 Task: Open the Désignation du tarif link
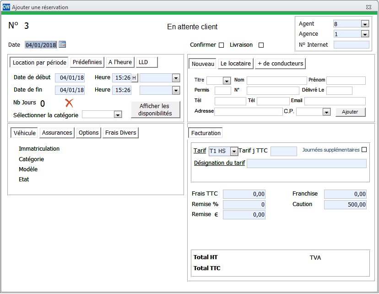pyautogui.click(x=219, y=163)
